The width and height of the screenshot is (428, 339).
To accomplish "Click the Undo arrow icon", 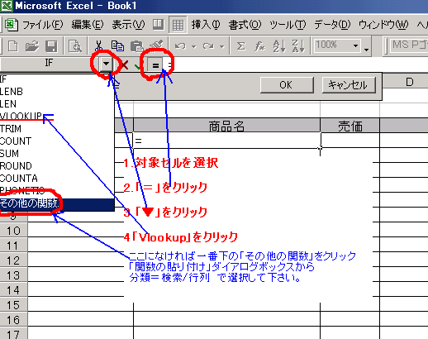I will [180, 46].
